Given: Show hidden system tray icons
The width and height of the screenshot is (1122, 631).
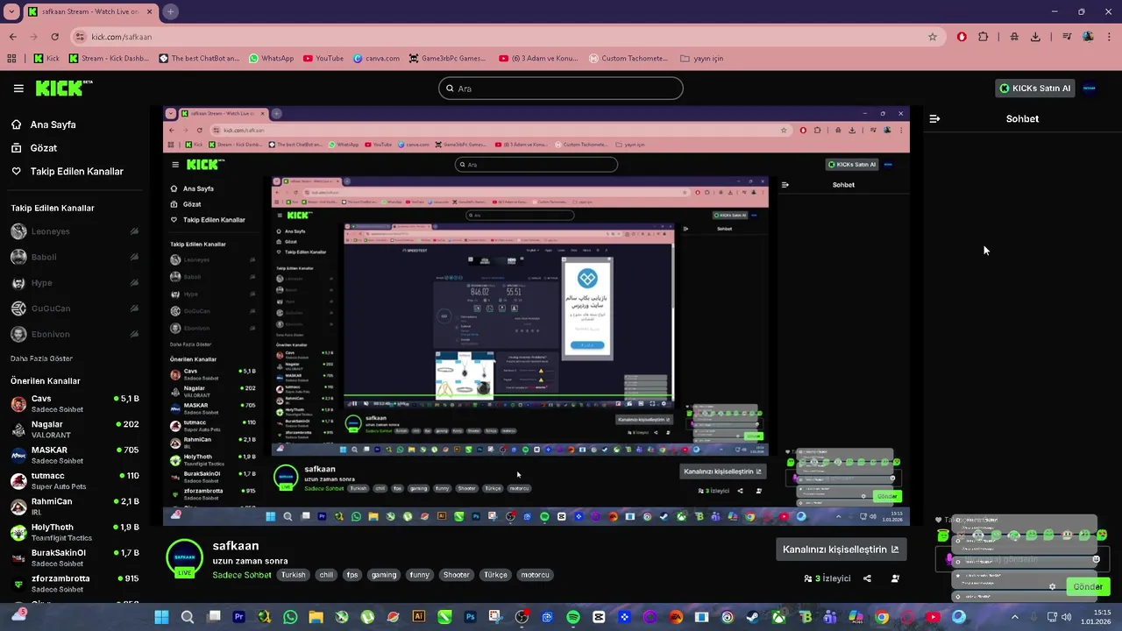Looking at the screenshot, I should point(1015,617).
